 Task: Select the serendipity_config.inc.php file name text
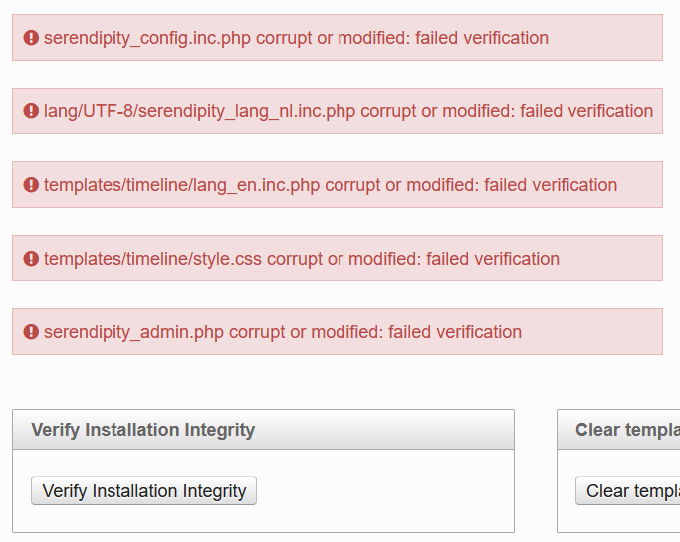147,38
